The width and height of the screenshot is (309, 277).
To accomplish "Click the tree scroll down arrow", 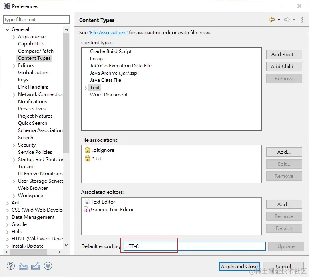I will pos(66,245).
